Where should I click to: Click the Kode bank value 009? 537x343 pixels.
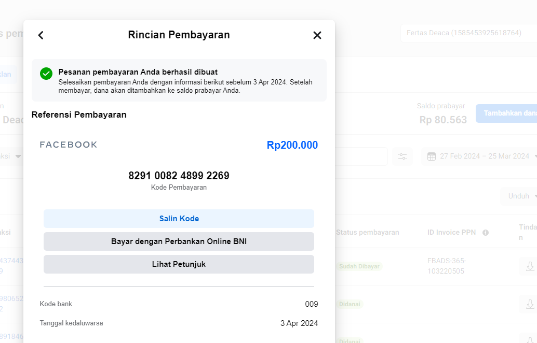(x=311, y=304)
